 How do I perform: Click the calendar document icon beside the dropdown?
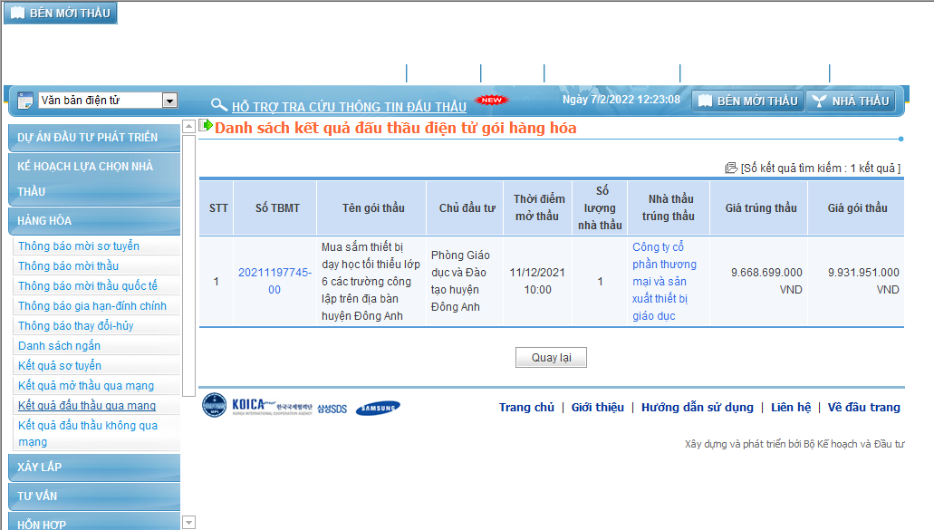[x=24, y=101]
